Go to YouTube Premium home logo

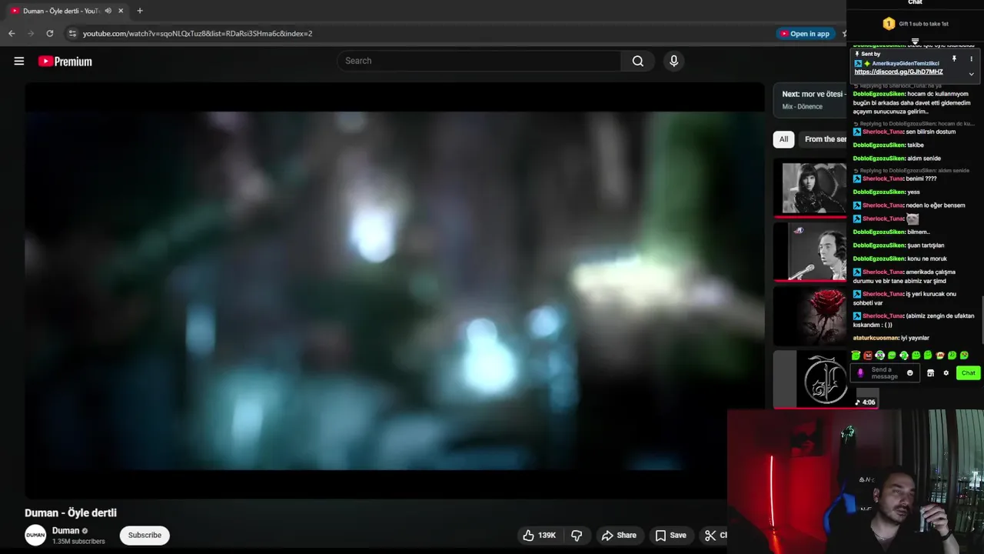(x=65, y=62)
